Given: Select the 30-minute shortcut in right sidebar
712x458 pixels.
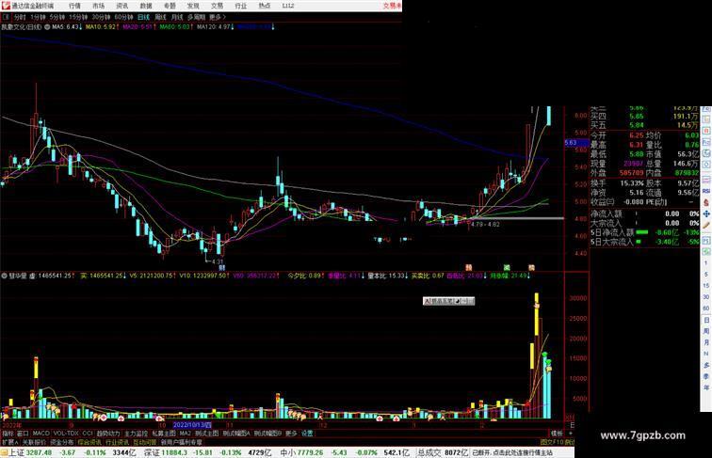Looking at the screenshot, I should coord(706,297).
